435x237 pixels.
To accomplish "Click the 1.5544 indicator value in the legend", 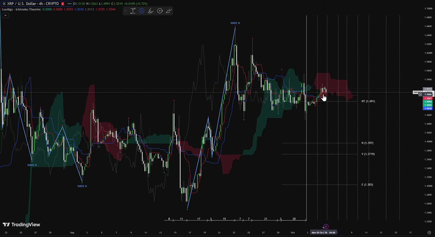I will (x=111, y=9).
